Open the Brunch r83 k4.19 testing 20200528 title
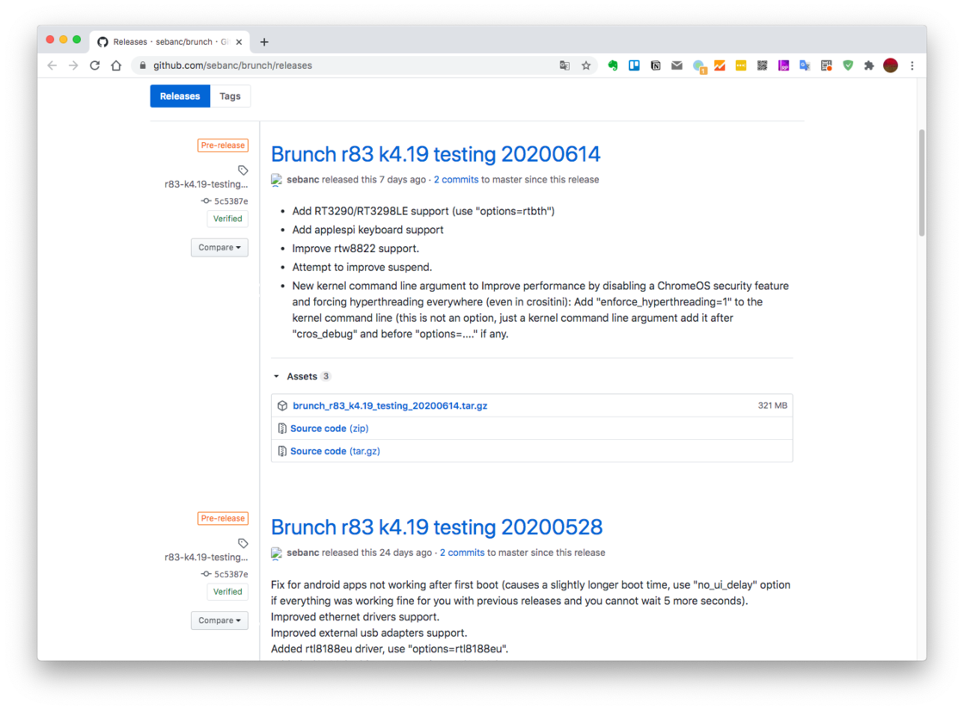Image resolution: width=964 pixels, height=710 pixels. tap(436, 527)
